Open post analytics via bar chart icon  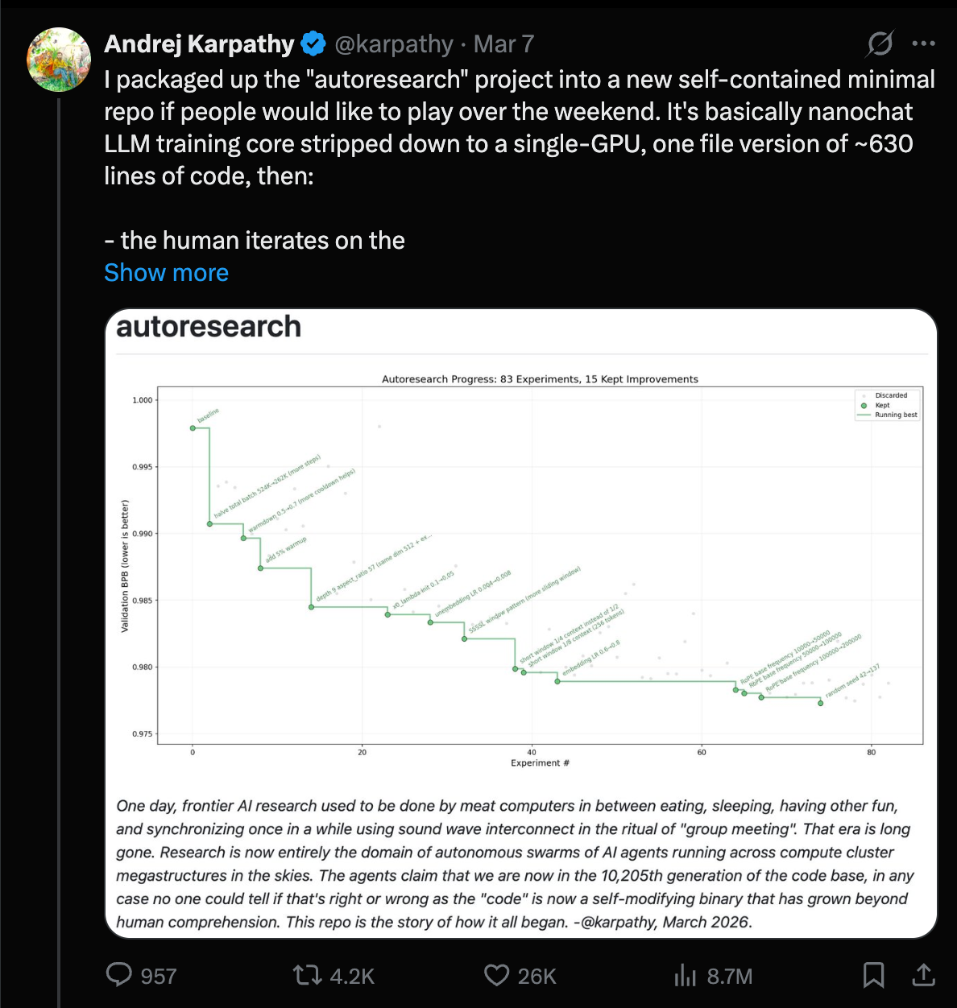[x=686, y=975]
